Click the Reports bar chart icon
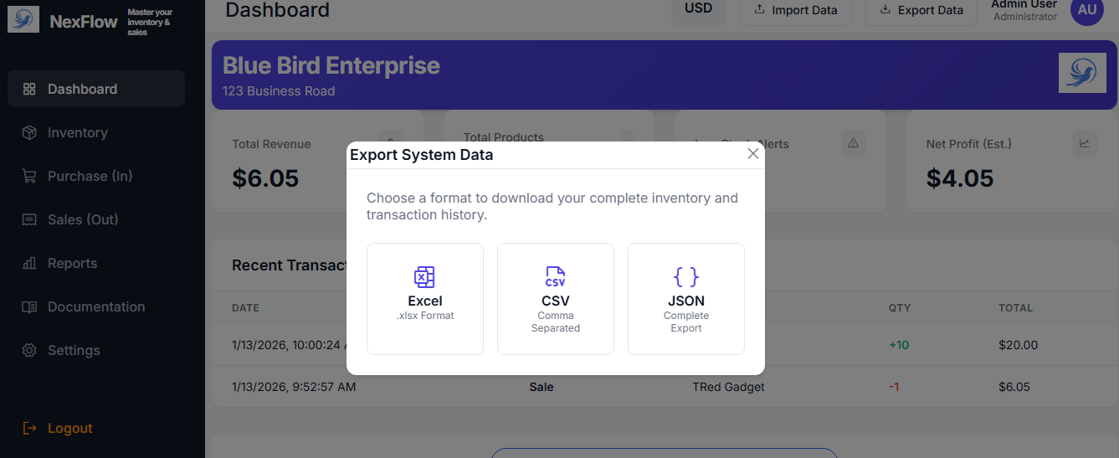The image size is (1119, 458). 29,263
